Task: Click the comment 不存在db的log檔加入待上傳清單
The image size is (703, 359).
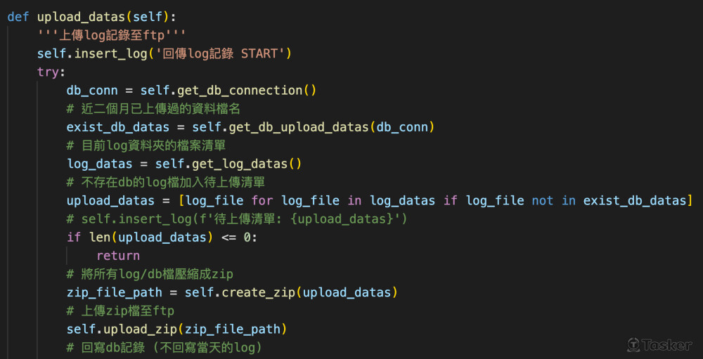Action: (166, 182)
